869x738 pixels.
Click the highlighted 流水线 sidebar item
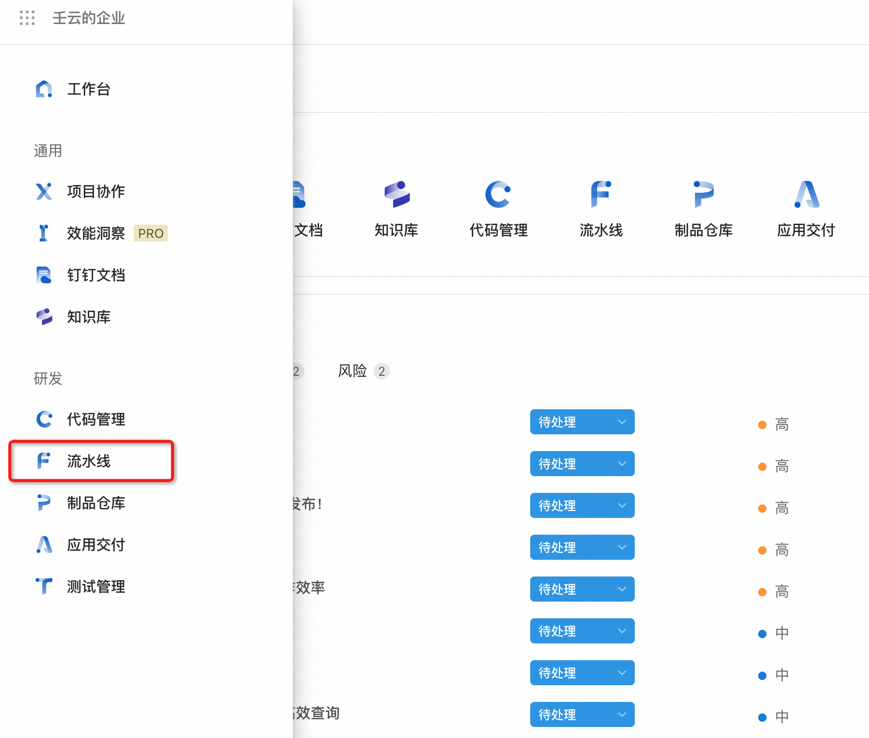(x=89, y=461)
